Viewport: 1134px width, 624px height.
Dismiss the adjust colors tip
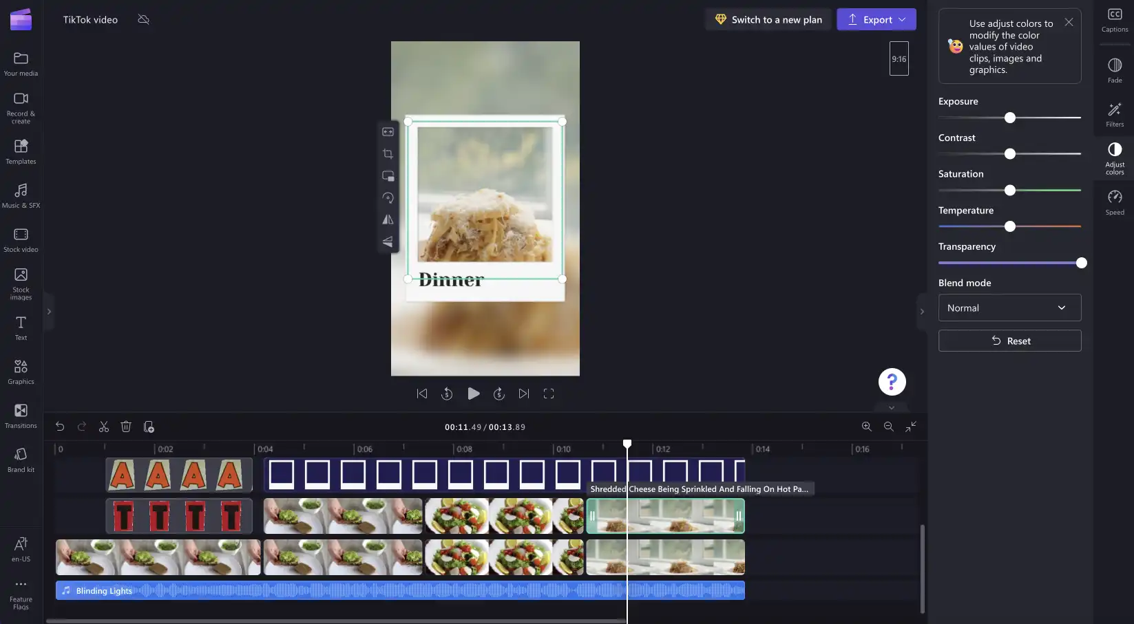pyautogui.click(x=1069, y=22)
